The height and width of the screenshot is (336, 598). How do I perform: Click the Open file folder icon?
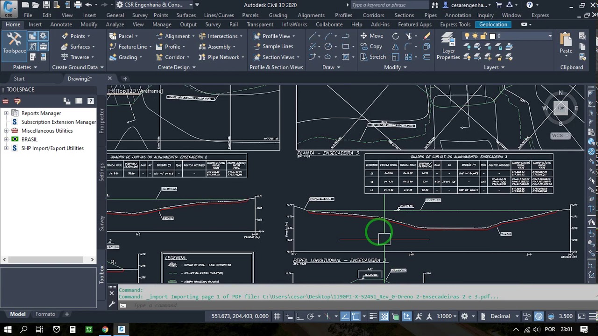pyautogui.click(x=36, y=5)
